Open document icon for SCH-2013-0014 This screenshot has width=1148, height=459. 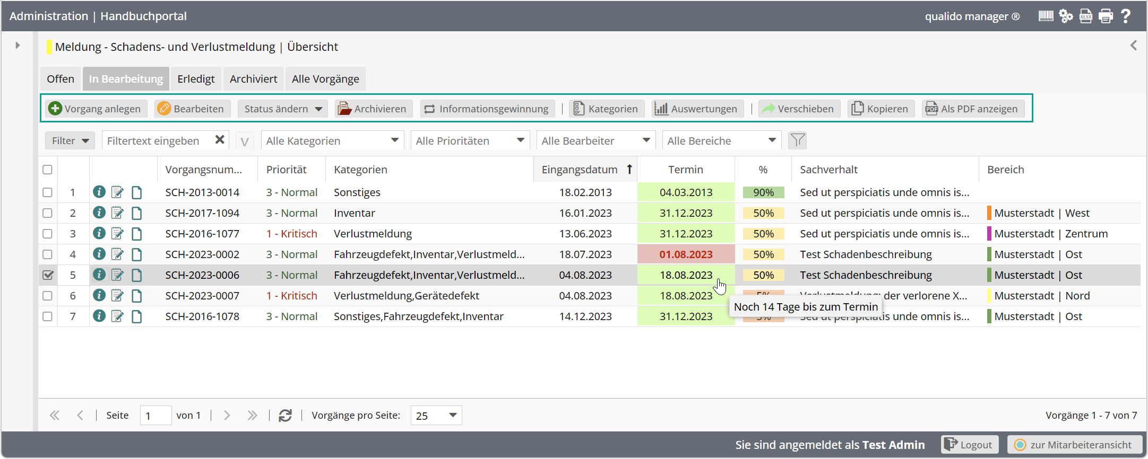coord(137,192)
